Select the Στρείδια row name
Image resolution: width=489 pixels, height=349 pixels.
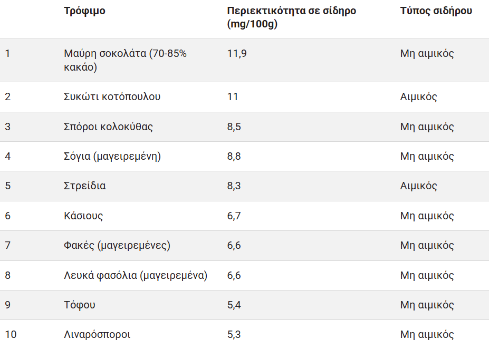(84, 186)
